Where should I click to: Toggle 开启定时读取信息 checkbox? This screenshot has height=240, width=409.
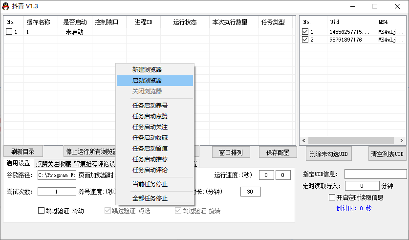coord(332,197)
